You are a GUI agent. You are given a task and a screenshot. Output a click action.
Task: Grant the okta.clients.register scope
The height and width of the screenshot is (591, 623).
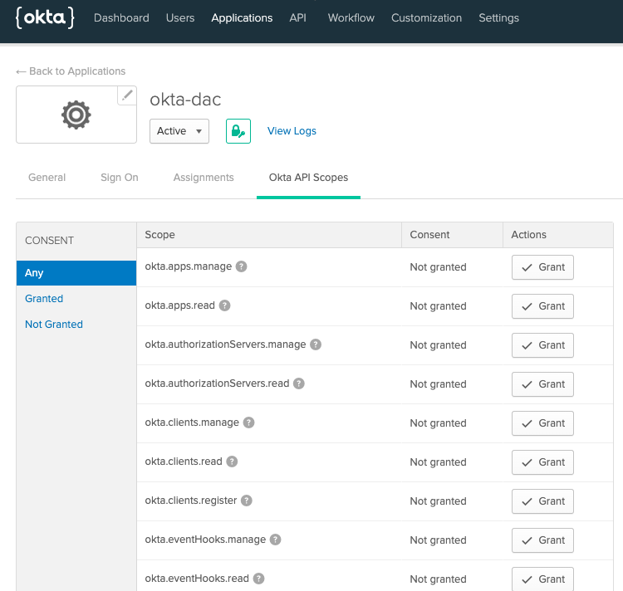click(542, 501)
